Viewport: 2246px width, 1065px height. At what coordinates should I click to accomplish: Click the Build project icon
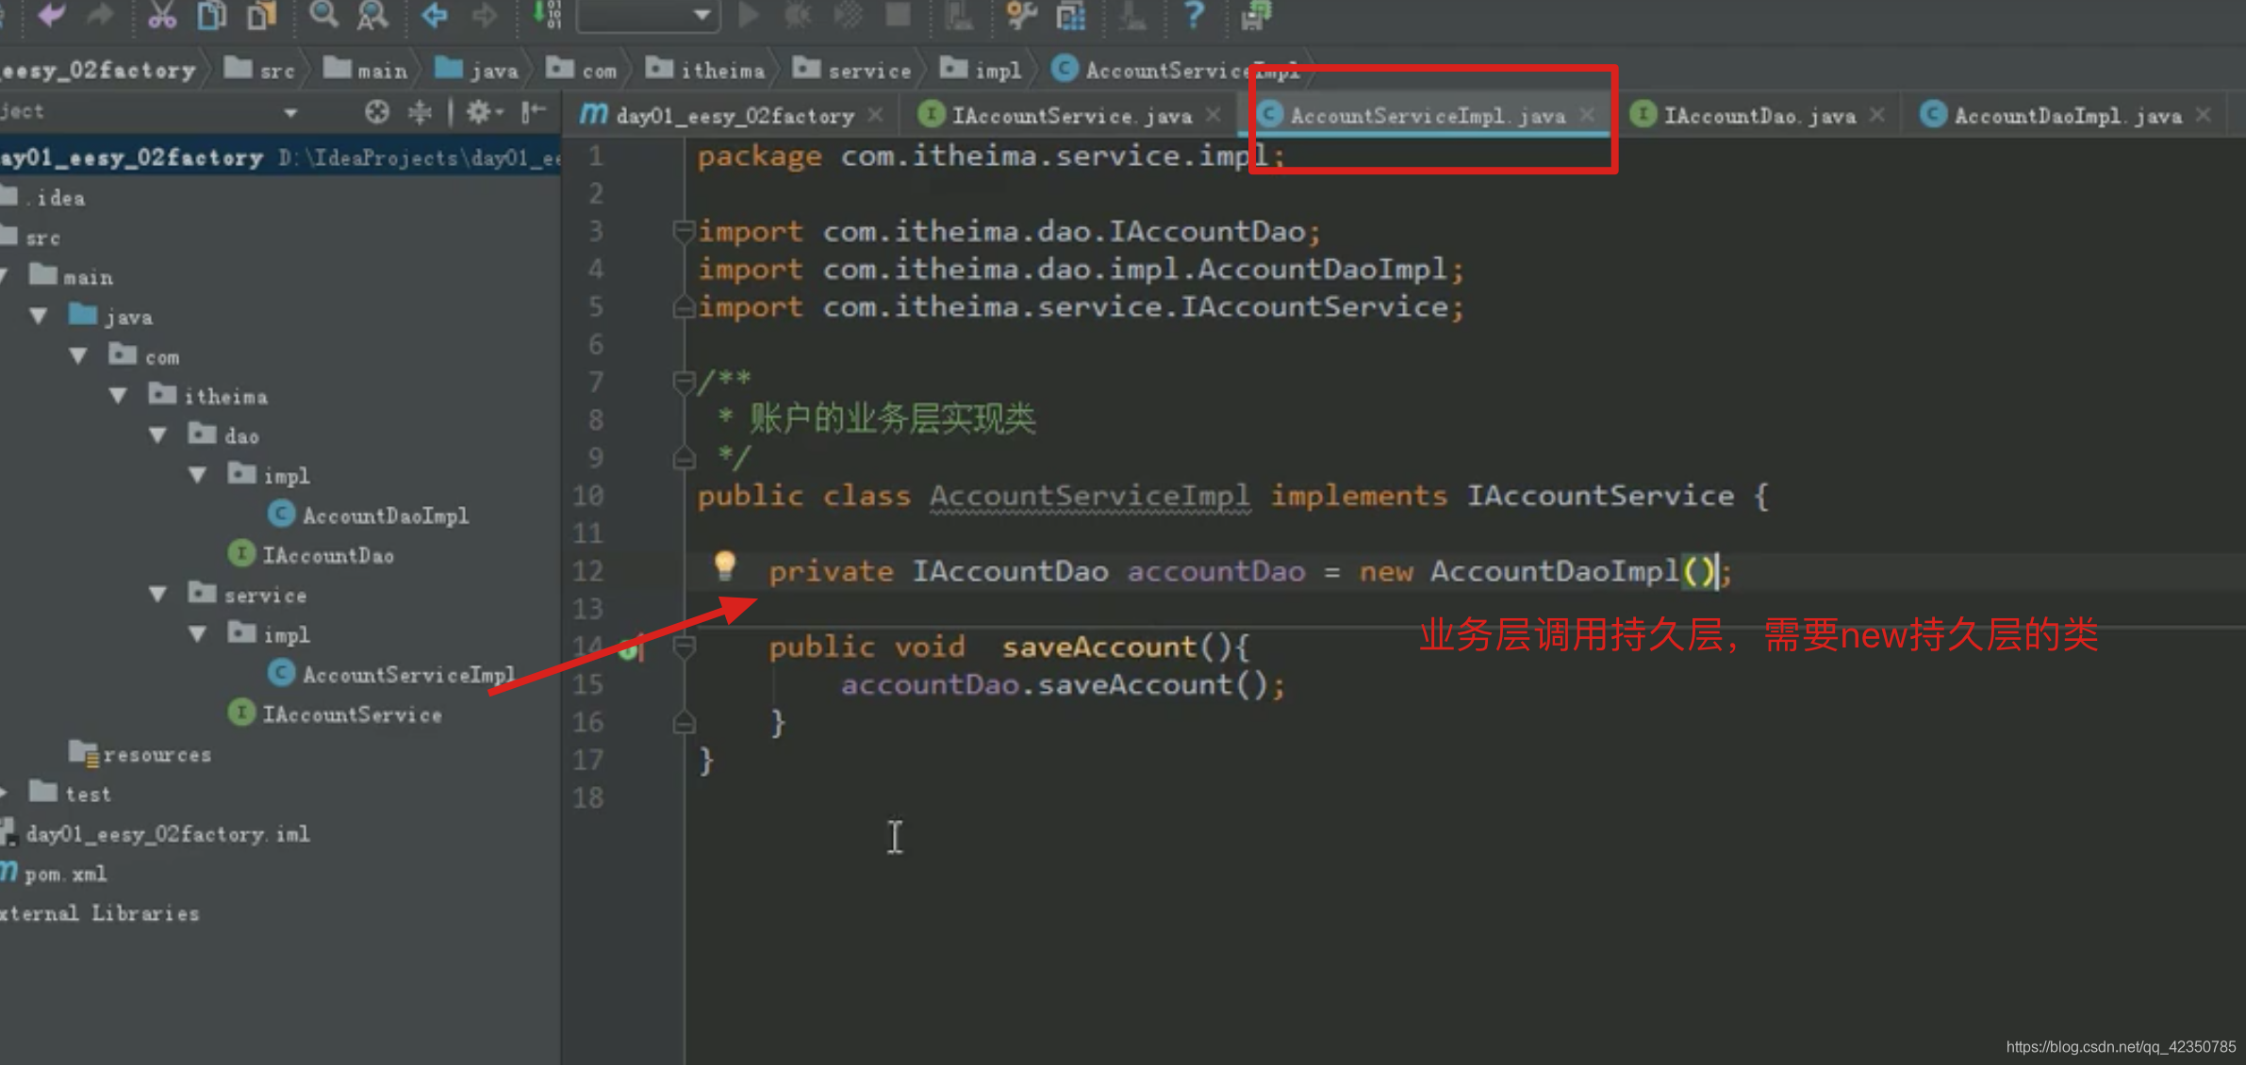coord(547,14)
